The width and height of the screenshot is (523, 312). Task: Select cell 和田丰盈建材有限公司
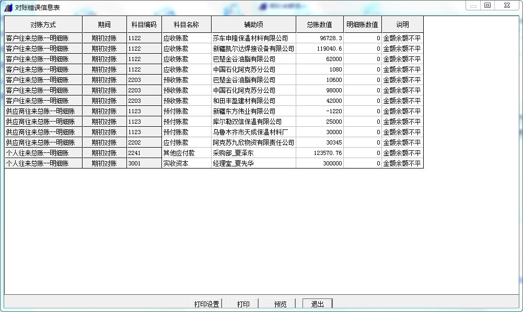[253, 101]
